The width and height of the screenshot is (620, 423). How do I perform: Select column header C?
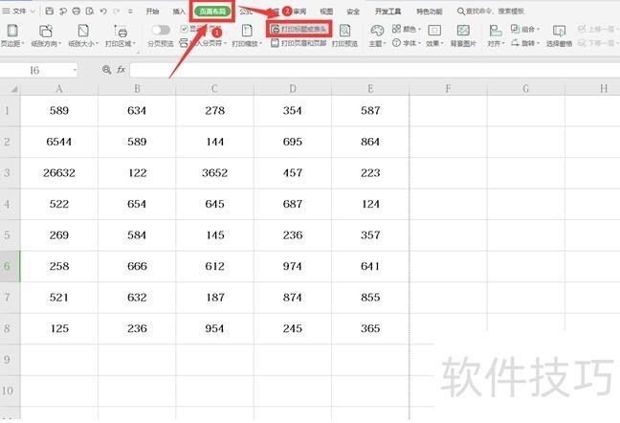pos(214,89)
